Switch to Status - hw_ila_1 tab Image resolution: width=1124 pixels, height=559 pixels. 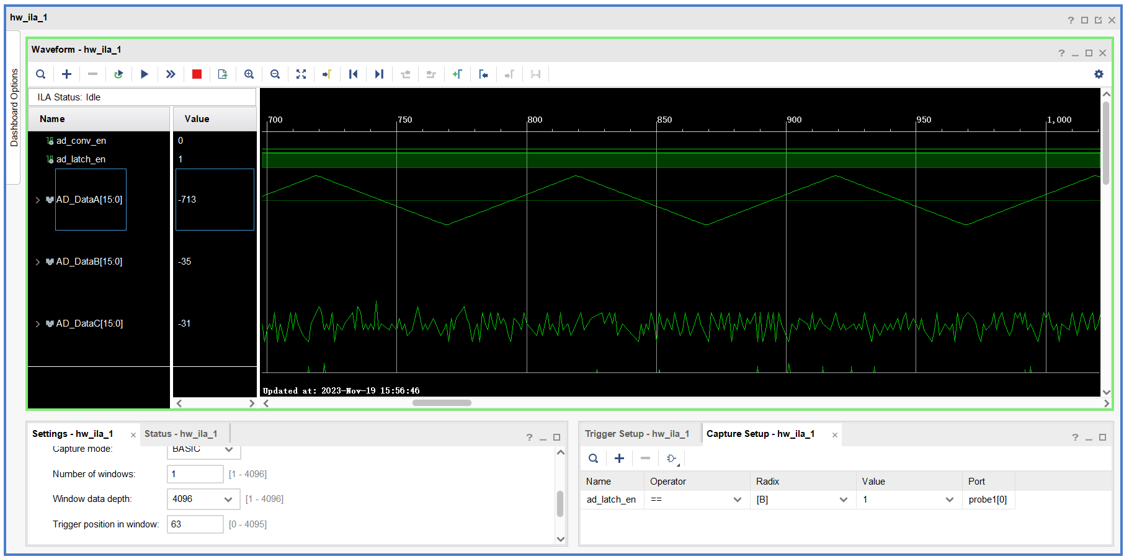pos(181,434)
